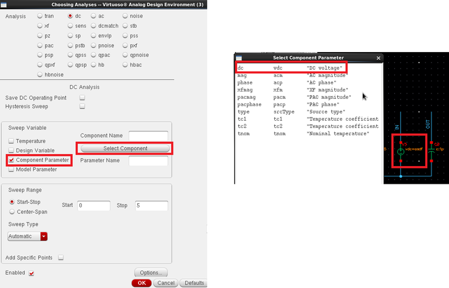
Task: Open window menu icon of Select Component Parameter
Action: click(x=239, y=58)
